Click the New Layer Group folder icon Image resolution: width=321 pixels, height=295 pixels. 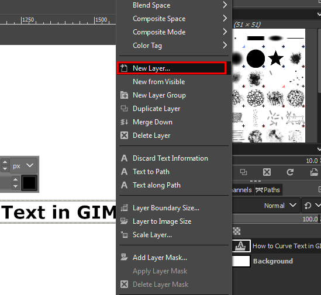124,95
